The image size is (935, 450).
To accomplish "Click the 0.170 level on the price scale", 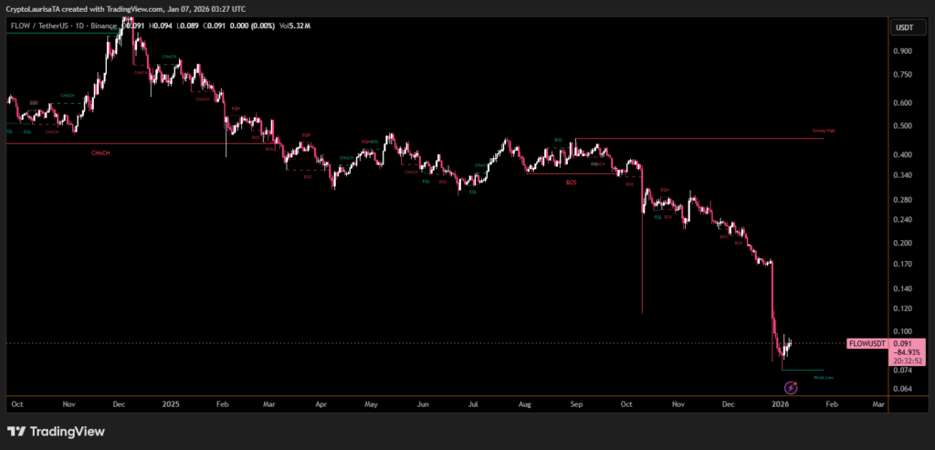I will 904,266.
